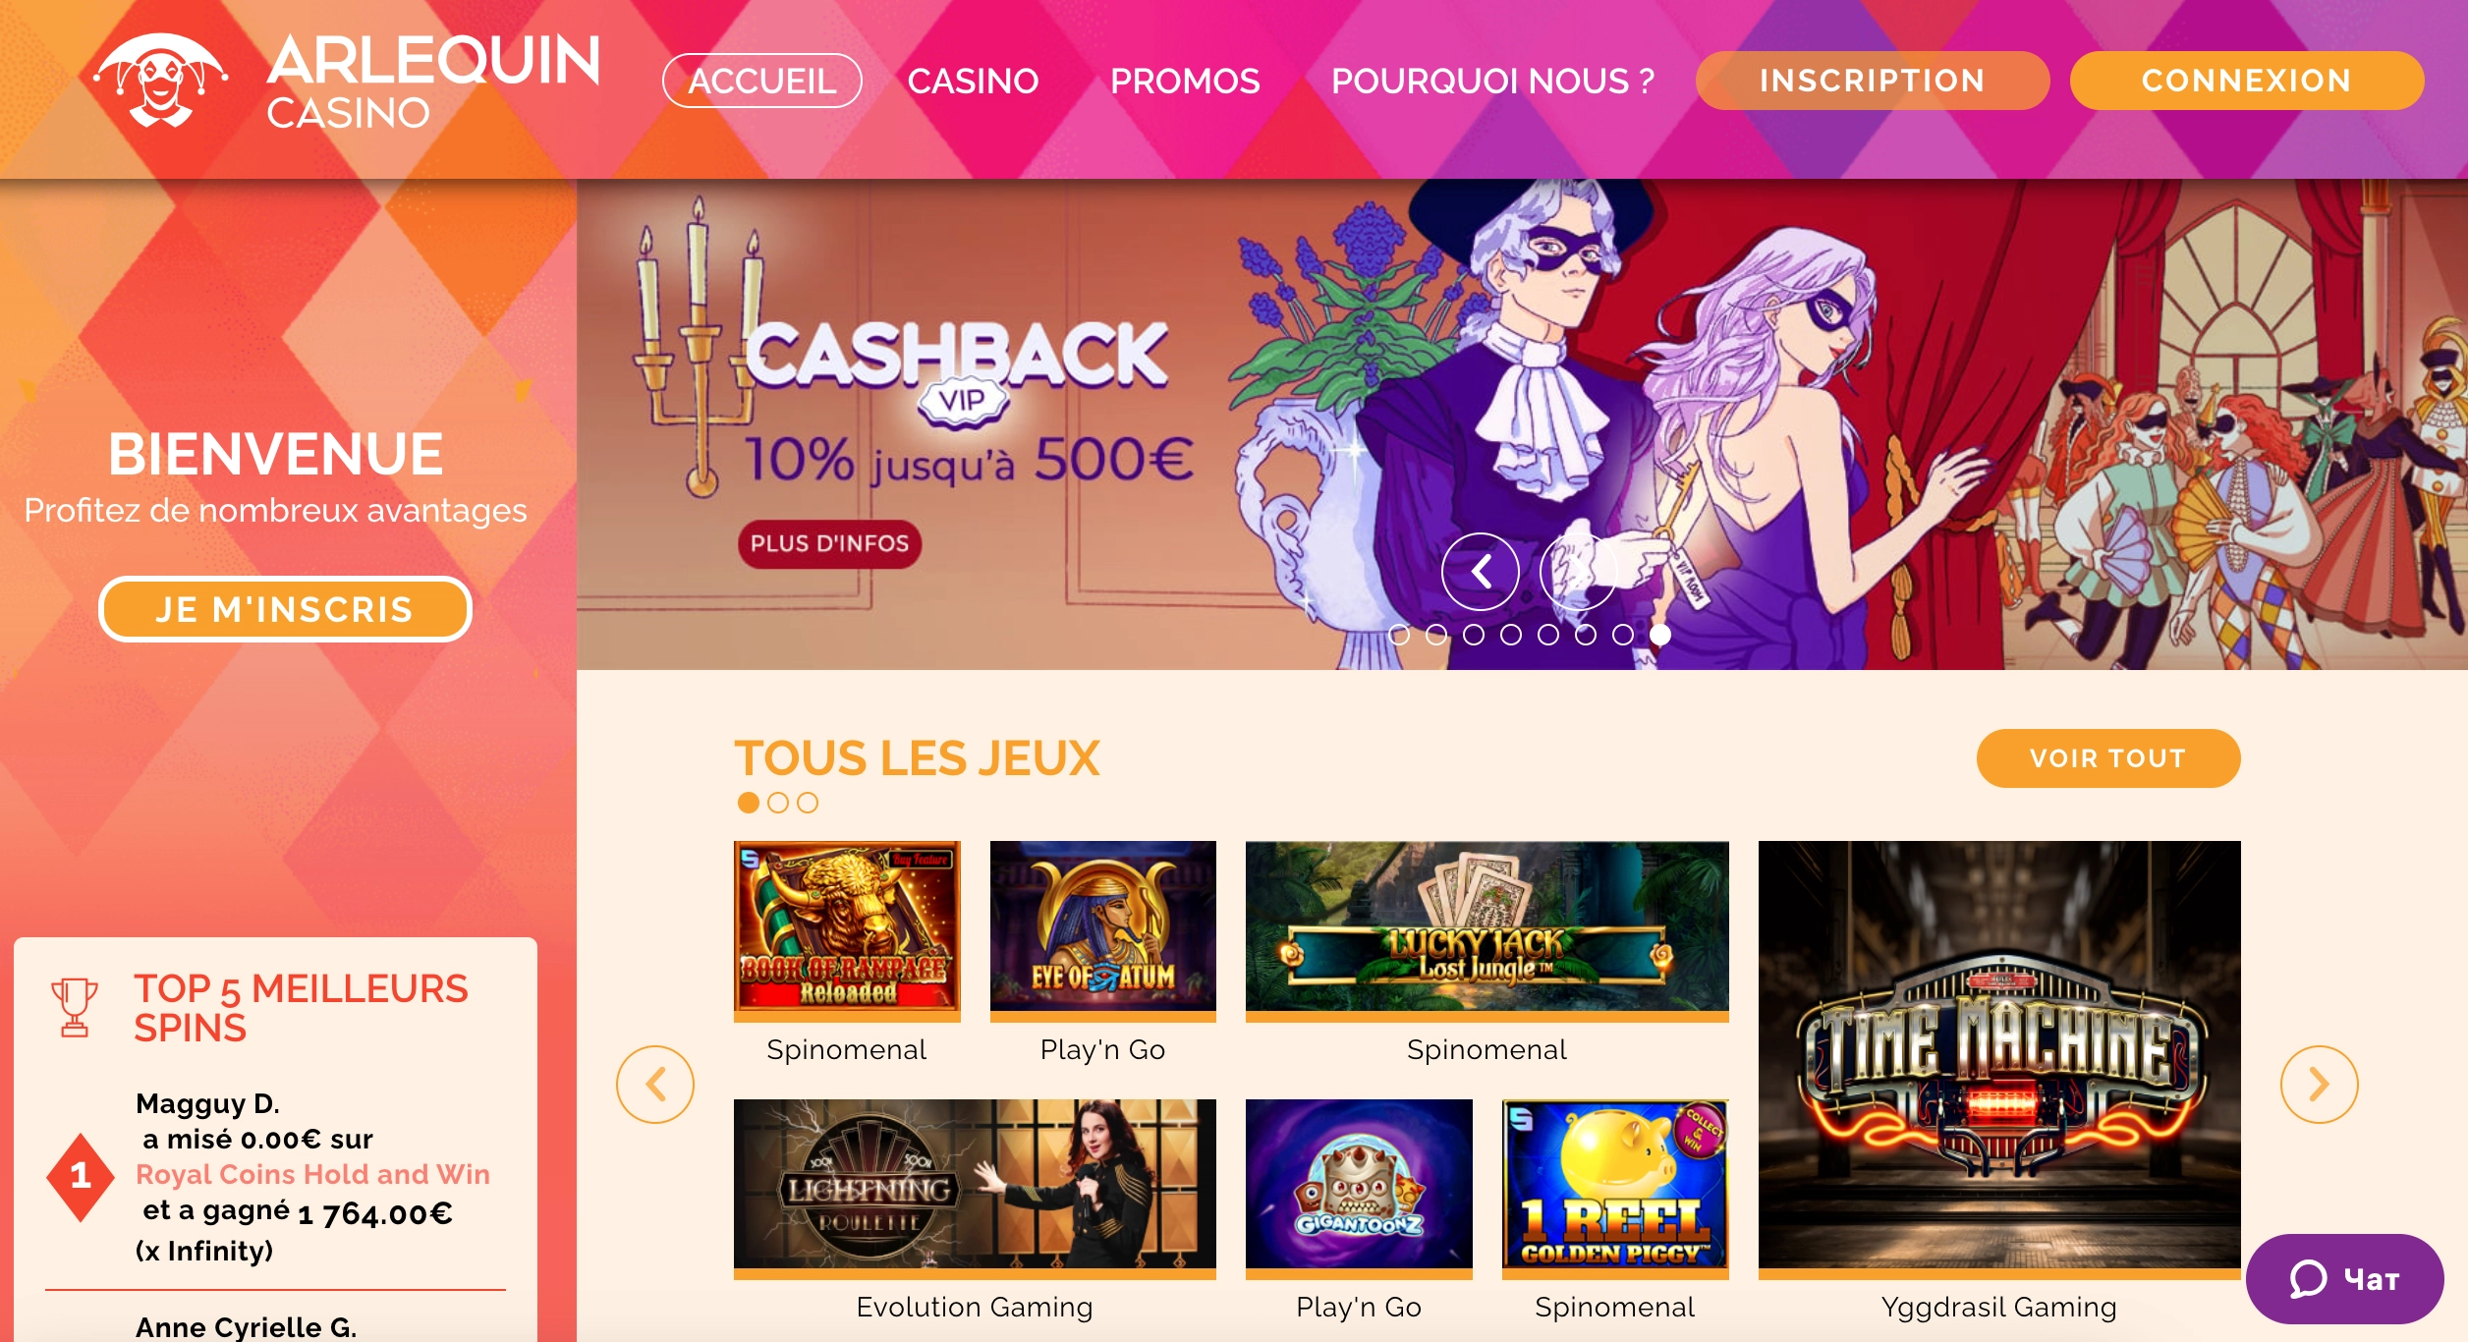Select the last filled banner dot
The height and width of the screenshot is (1342, 2468).
tap(1660, 635)
